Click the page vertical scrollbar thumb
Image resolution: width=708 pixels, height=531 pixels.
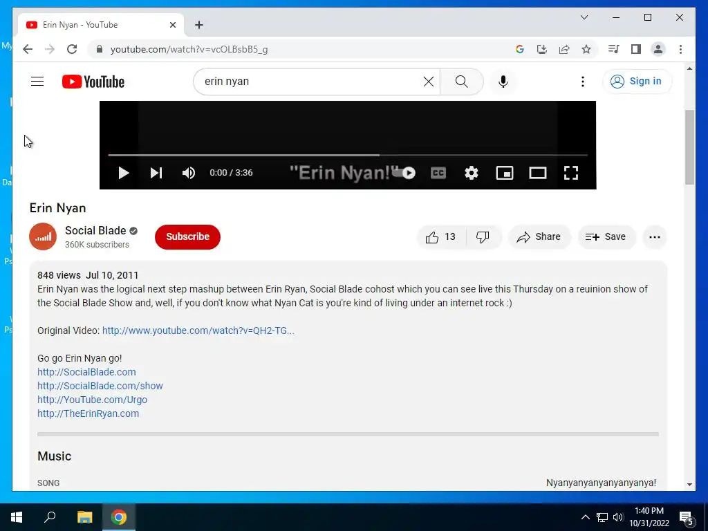(x=689, y=148)
